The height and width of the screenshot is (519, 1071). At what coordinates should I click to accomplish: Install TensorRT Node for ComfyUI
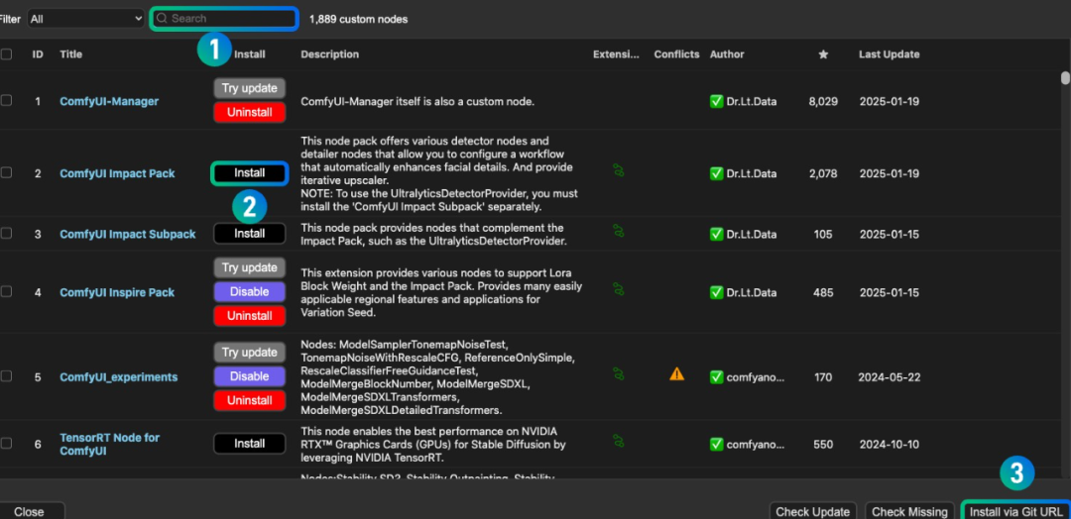point(249,444)
